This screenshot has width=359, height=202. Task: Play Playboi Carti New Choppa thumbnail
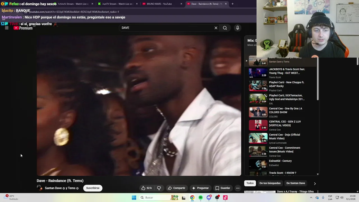point(258,86)
